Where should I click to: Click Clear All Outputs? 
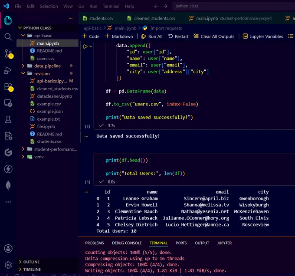coord(214,36)
